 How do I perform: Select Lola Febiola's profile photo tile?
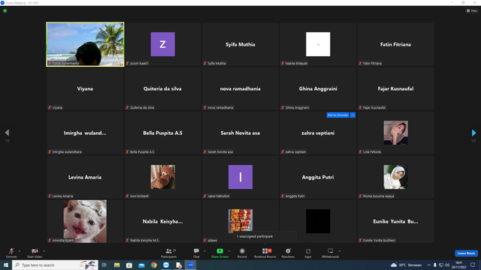tap(395, 133)
